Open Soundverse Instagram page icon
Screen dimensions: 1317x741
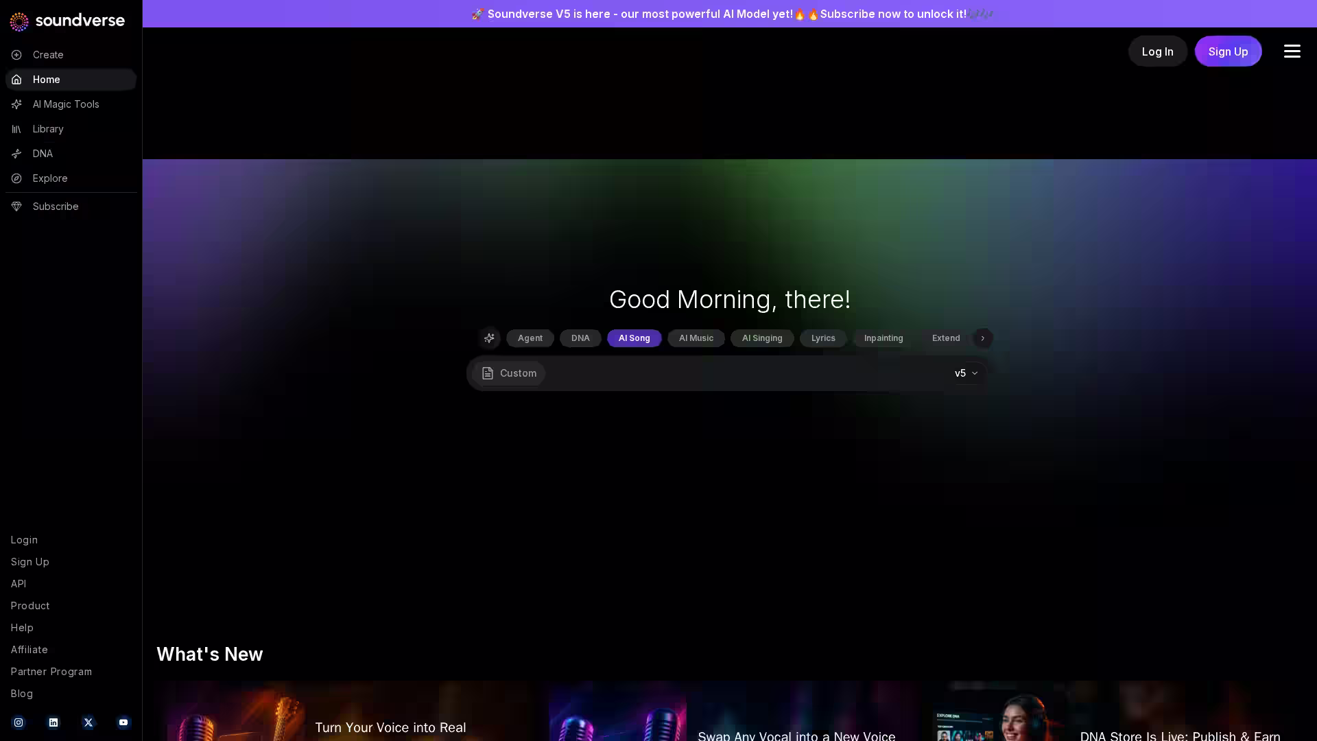[19, 722]
